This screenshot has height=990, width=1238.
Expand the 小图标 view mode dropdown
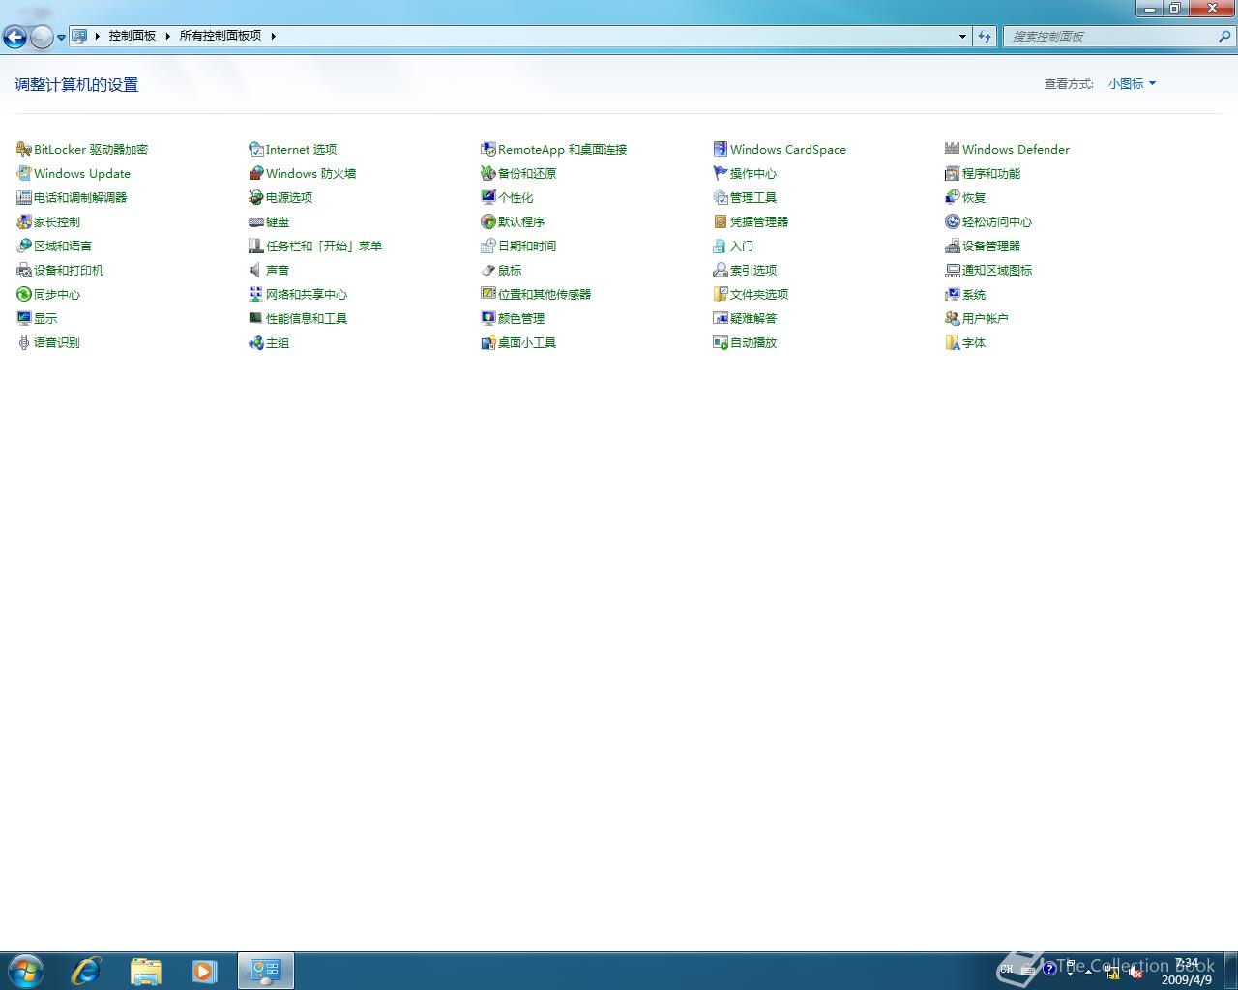click(x=1133, y=84)
